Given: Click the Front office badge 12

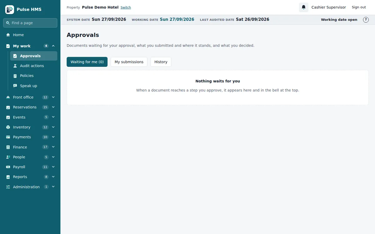Looking at the screenshot, I should [x=45, y=97].
